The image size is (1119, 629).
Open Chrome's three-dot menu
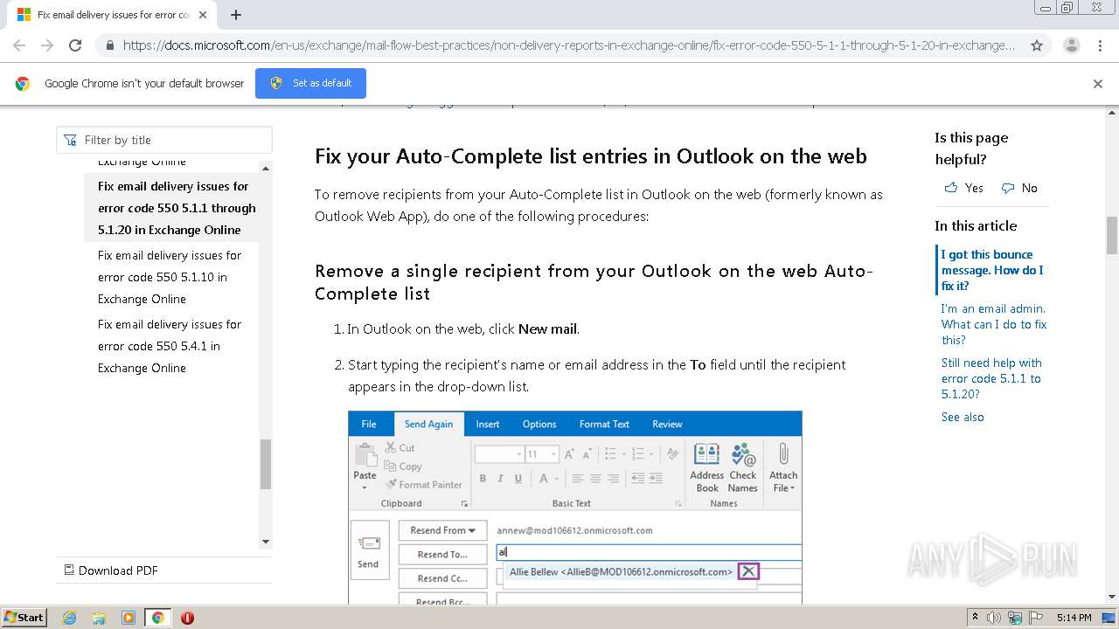point(1100,45)
